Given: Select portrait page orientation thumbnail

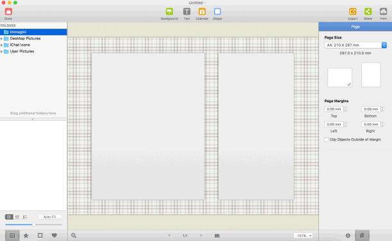Looking at the screenshot, I should coord(371,75).
